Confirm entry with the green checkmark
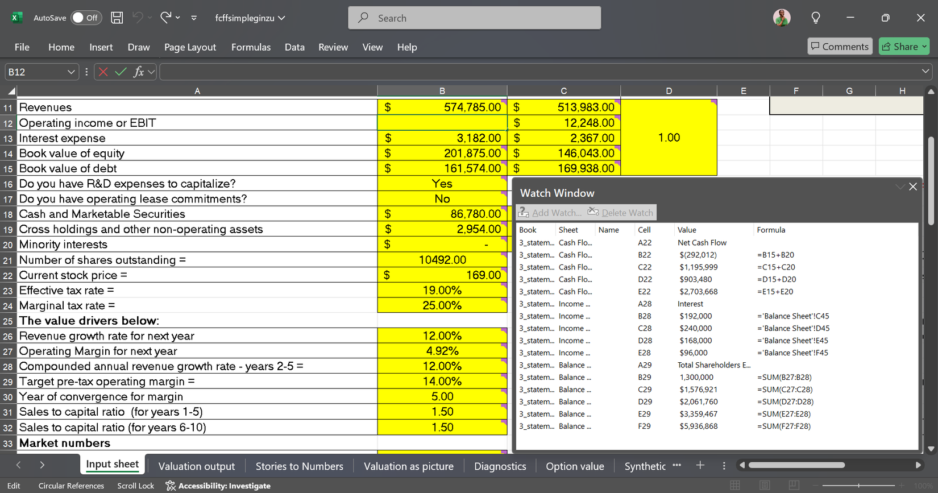 [121, 72]
